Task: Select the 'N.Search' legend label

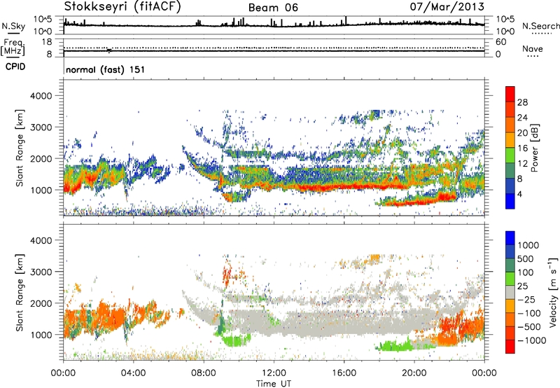Action: 540,26
